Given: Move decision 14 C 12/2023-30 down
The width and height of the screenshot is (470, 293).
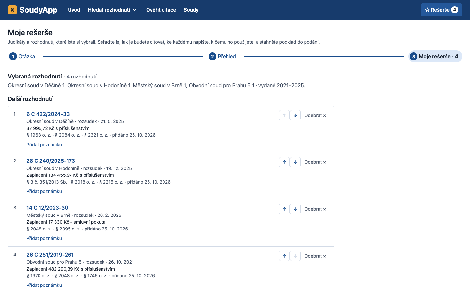Looking at the screenshot, I should coord(295,209).
